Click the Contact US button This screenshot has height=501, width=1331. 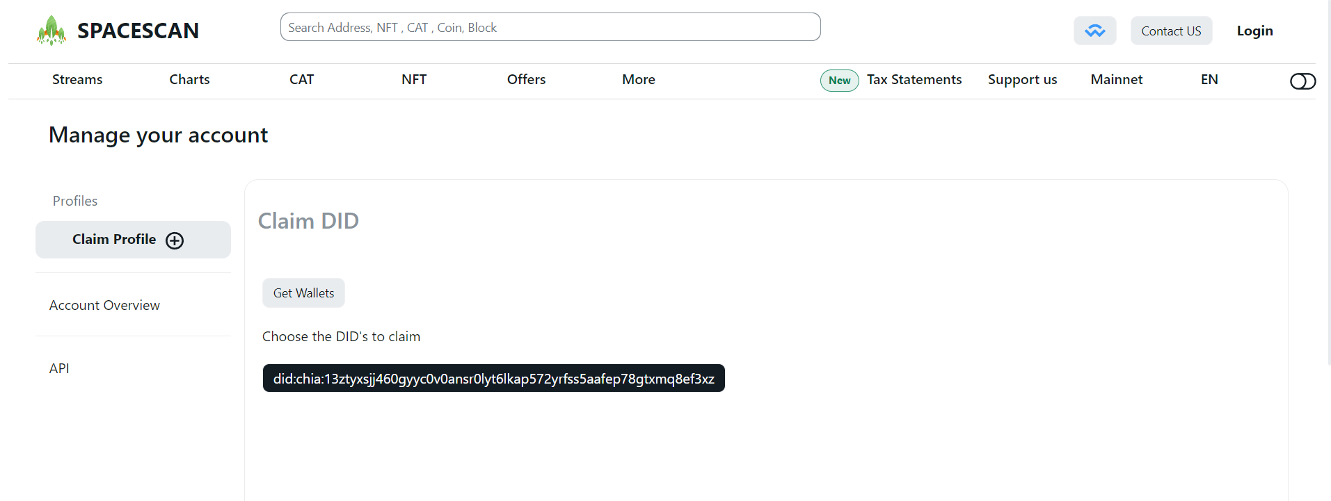pos(1171,31)
